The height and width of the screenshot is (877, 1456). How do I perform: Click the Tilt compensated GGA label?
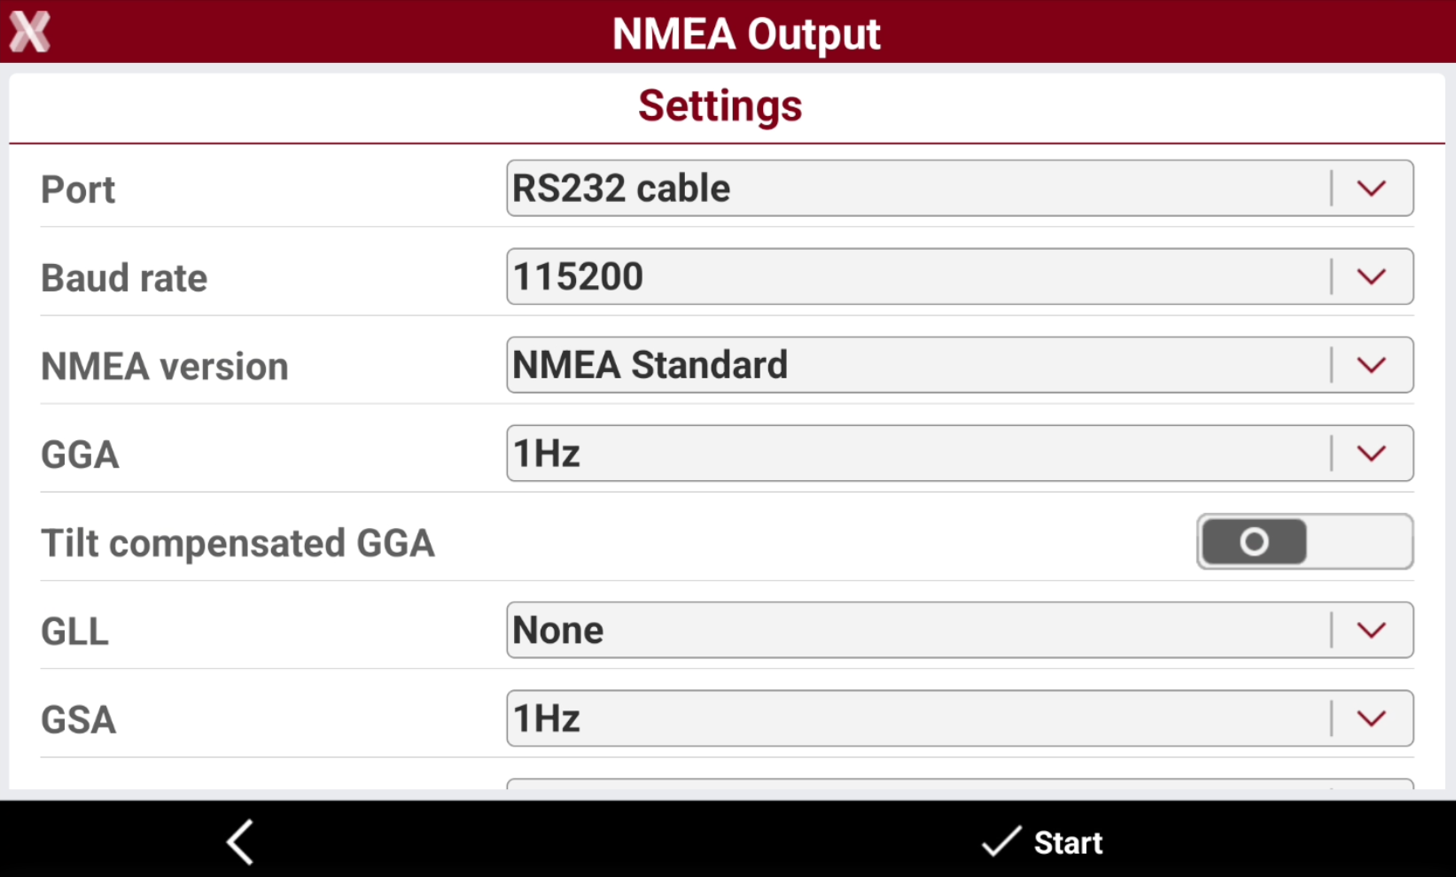point(237,543)
